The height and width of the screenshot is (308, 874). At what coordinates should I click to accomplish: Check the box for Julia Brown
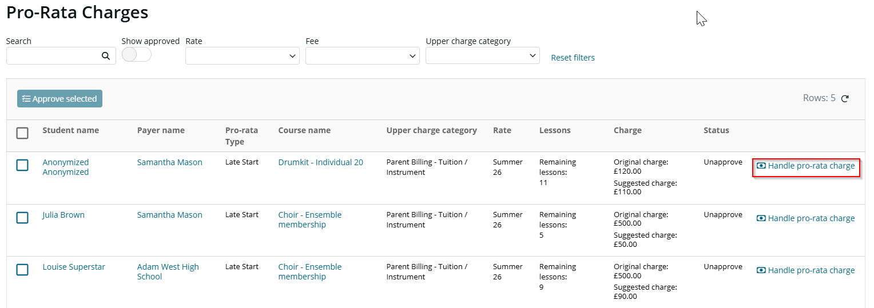pyautogui.click(x=22, y=218)
